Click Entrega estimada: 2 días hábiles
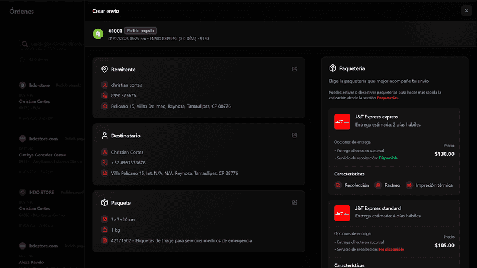The height and width of the screenshot is (268, 477). [x=388, y=125]
